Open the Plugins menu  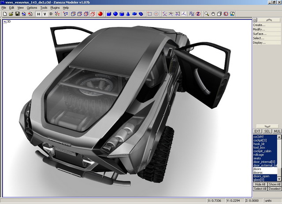tap(55, 7)
